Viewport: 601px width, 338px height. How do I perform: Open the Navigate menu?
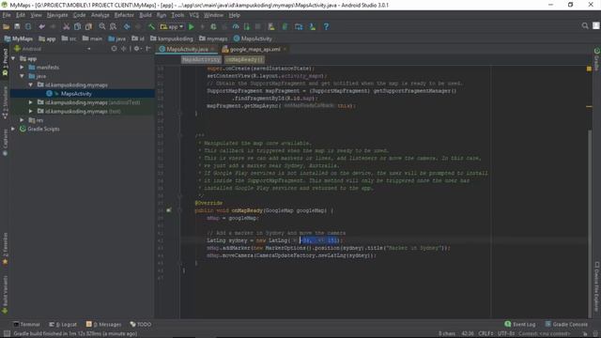(57, 15)
